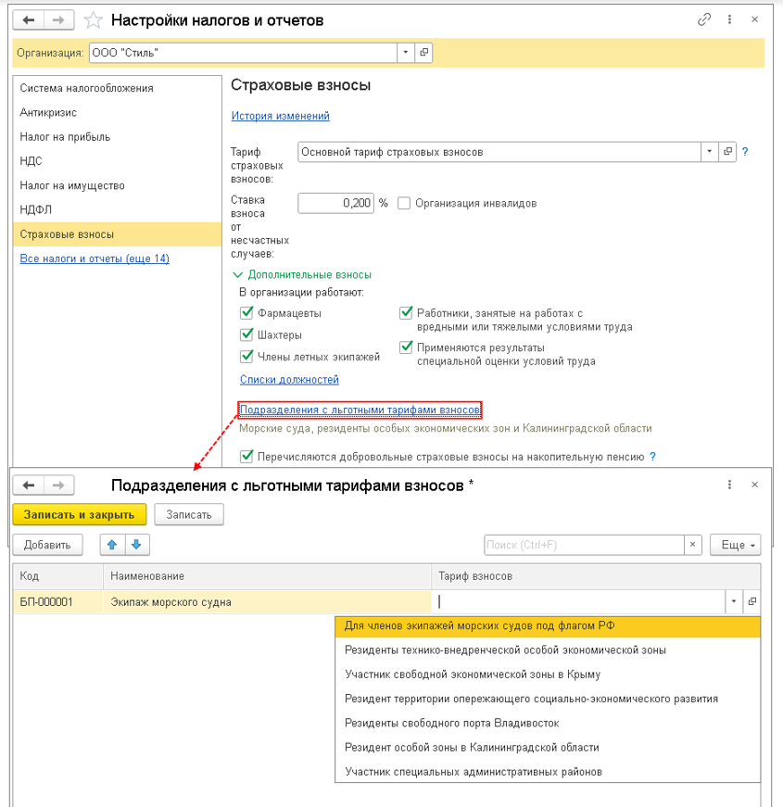Expand the Тариф страховых взносов dropdown
The height and width of the screenshot is (807, 783).
[x=709, y=152]
